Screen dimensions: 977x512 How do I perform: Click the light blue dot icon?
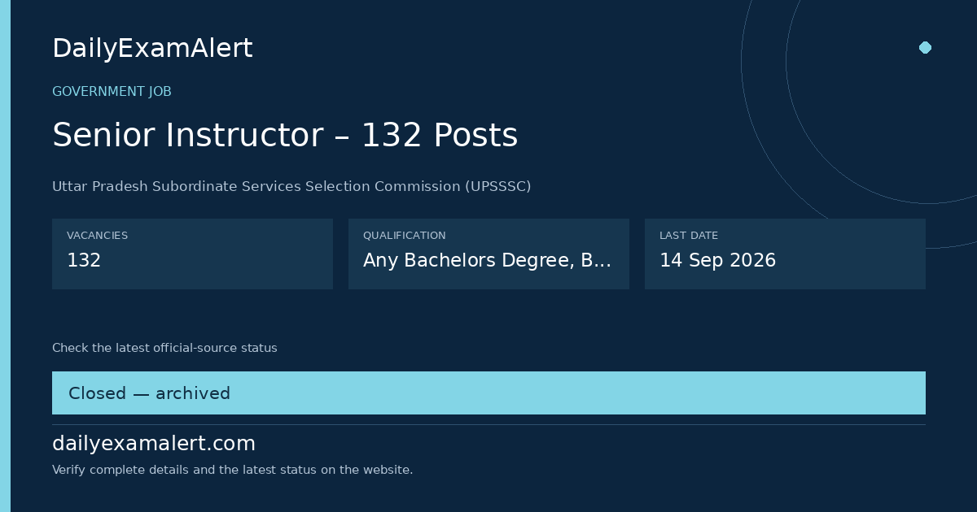coord(925,47)
